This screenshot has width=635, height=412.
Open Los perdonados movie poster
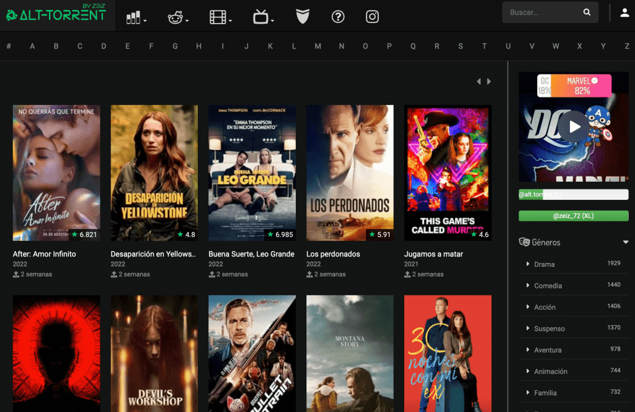(x=350, y=172)
